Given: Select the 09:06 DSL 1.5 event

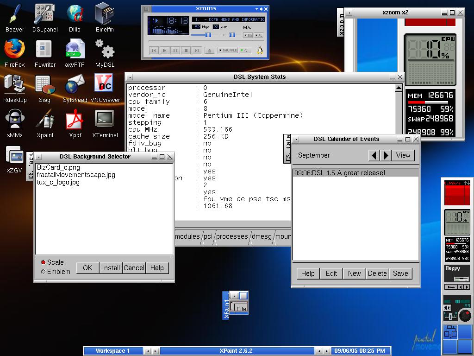Looking at the screenshot, I should (x=355, y=173).
